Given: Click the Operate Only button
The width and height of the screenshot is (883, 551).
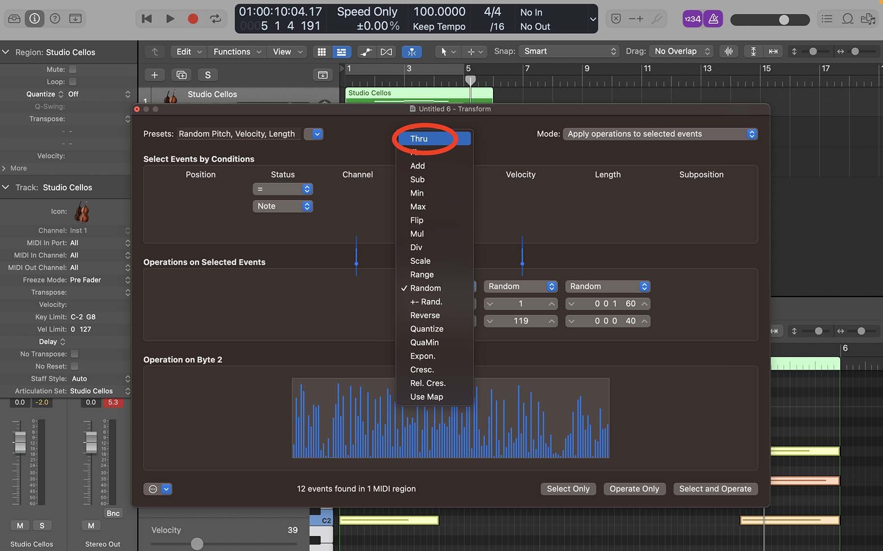Looking at the screenshot, I should [x=634, y=489].
